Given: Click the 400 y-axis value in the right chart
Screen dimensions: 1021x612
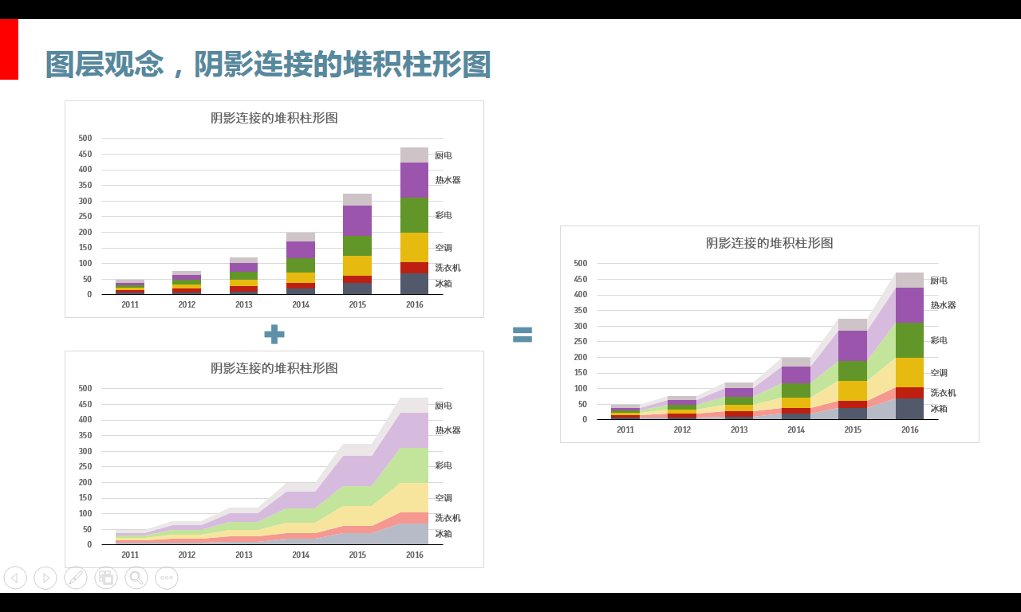Looking at the screenshot, I should pyautogui.click(x=581, y=295).
